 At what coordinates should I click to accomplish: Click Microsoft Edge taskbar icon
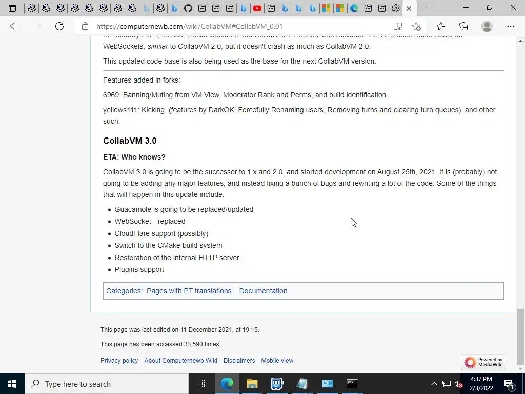tap(227, 384)
